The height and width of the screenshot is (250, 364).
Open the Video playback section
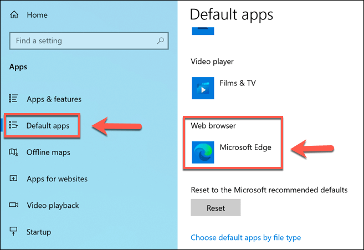(53, 206)
